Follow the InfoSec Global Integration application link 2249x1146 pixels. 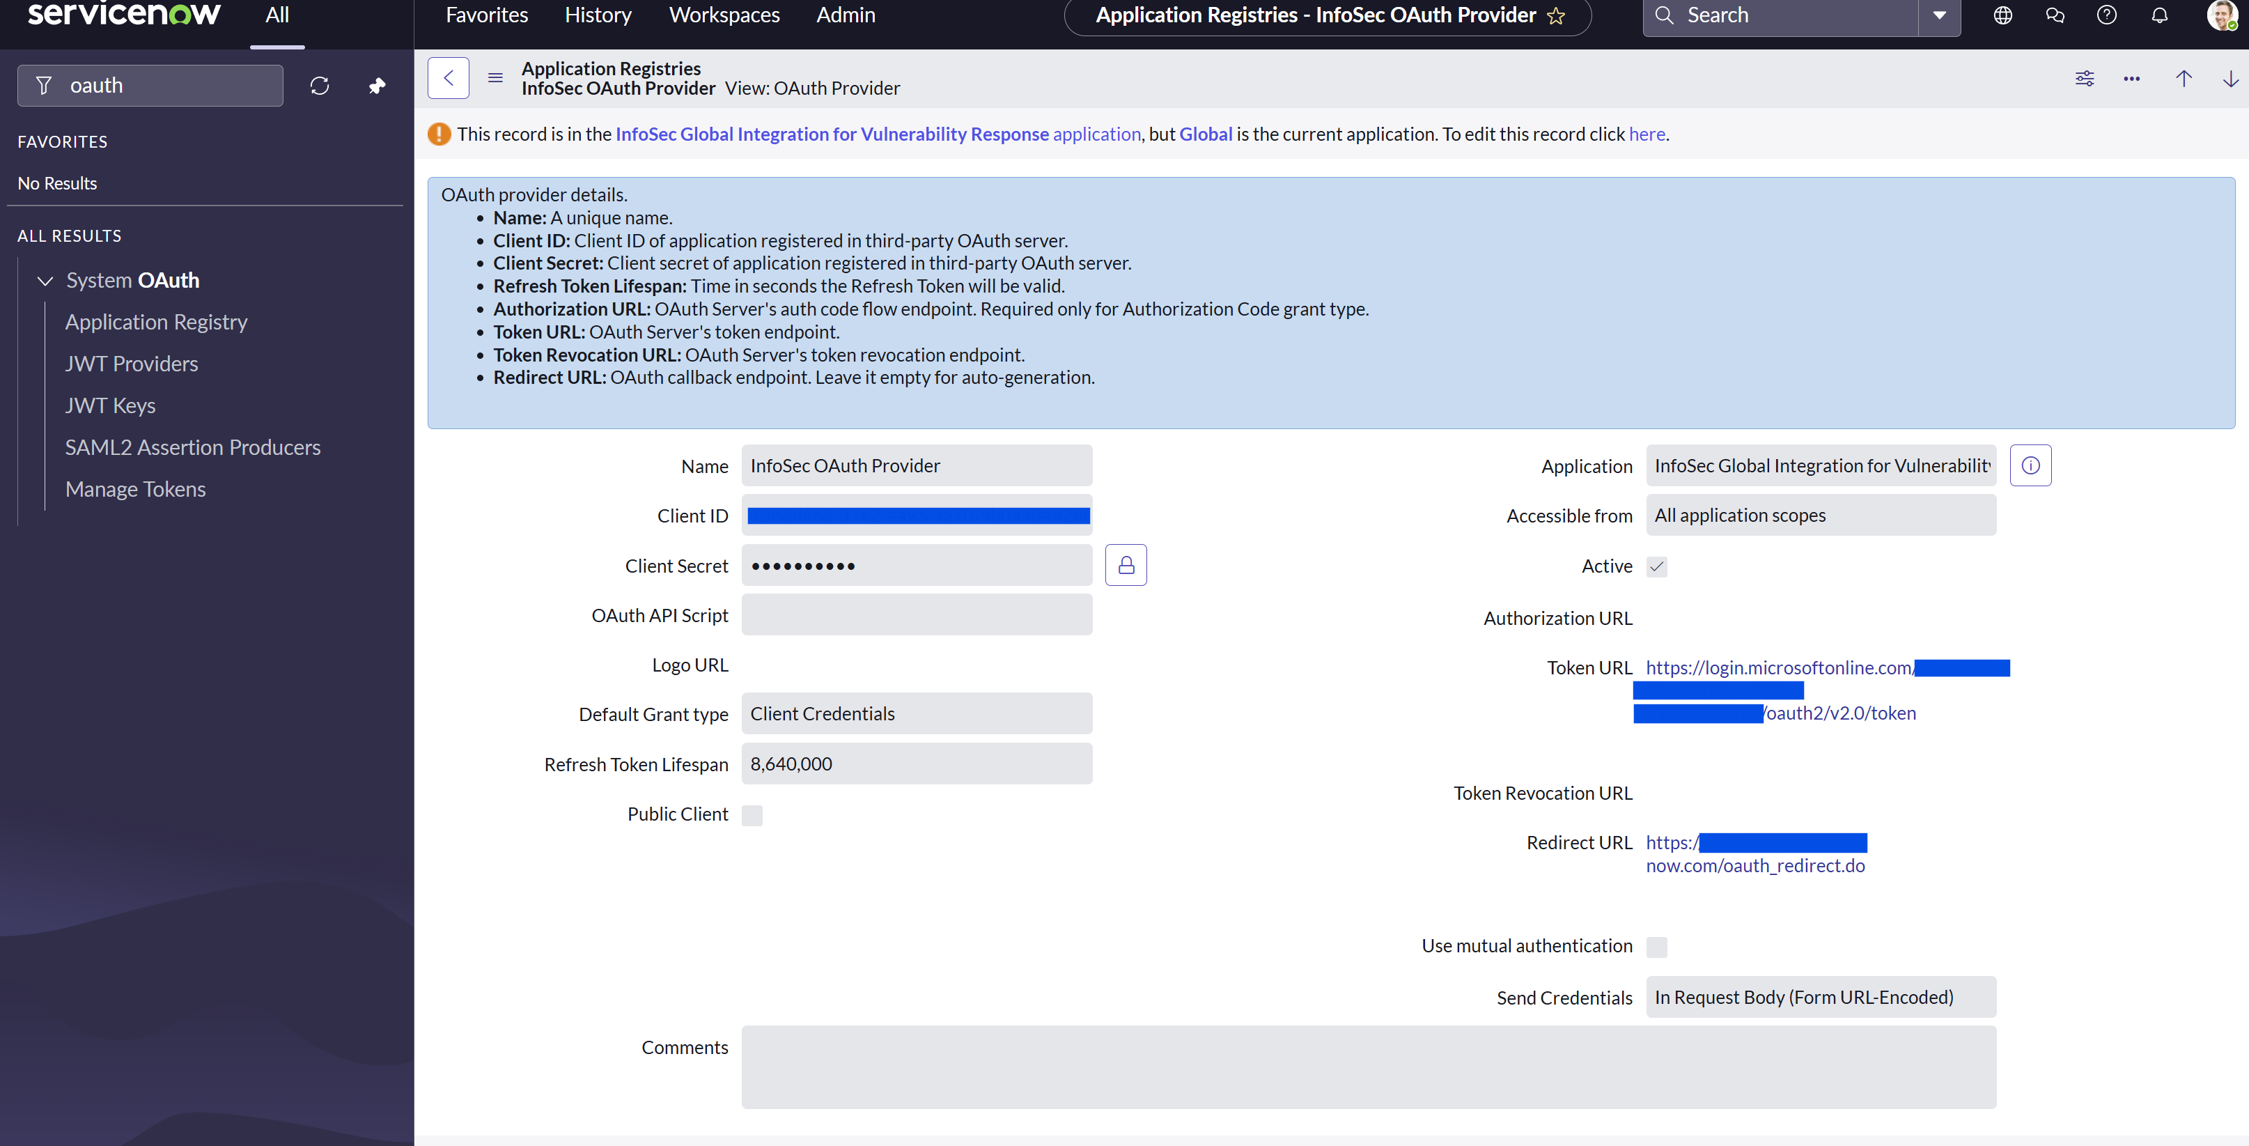coord(878,134)
